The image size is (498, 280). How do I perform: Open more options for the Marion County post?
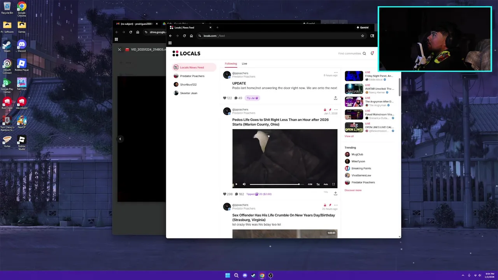336,110
